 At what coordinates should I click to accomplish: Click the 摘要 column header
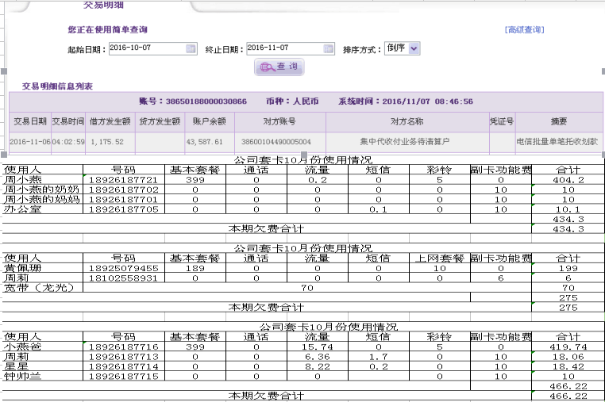[x=559, y=122]
